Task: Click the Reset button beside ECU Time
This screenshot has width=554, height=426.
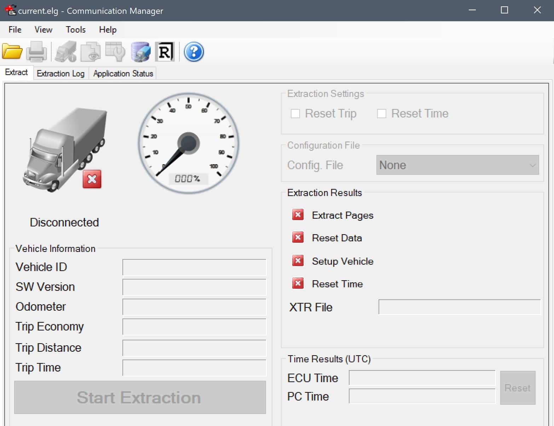Action: (517, 388)
